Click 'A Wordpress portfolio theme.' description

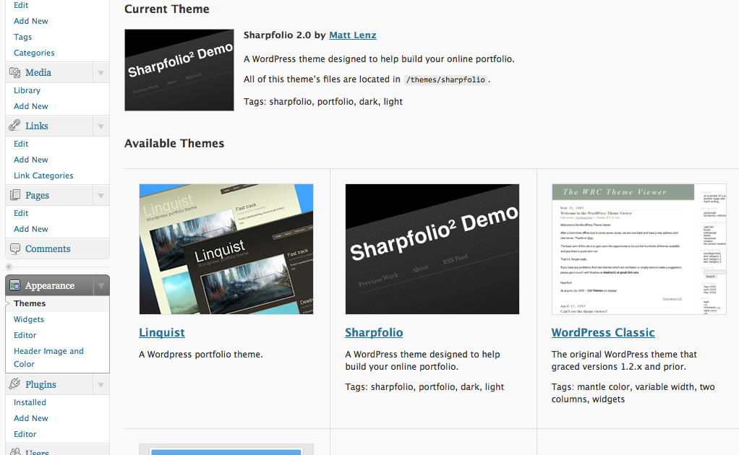coord(201,355)
